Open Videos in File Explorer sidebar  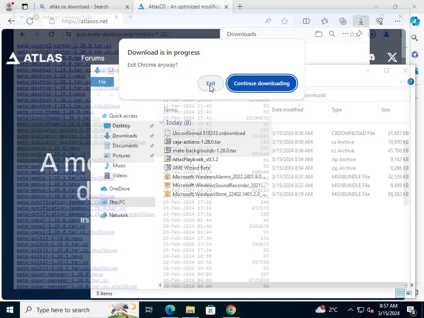click(x=120, y=176)
